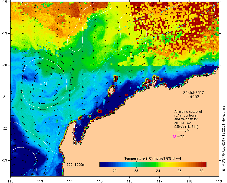Click the colorbar tick label '25'

[180, 171]
